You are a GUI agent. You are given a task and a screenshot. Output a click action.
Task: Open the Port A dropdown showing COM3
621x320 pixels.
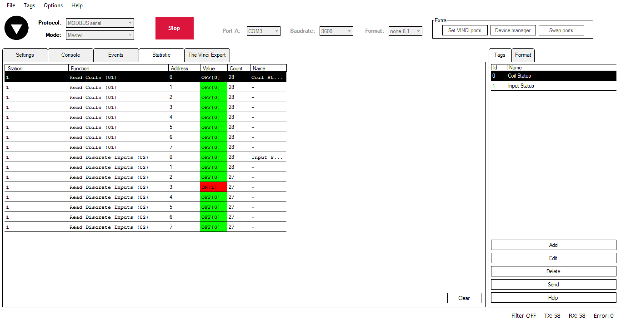264,31
